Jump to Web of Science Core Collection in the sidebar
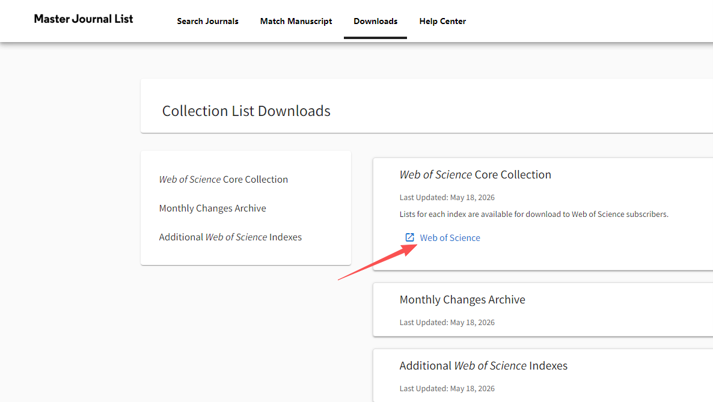The width and height of the screenshot is (713, 402). 223,179
